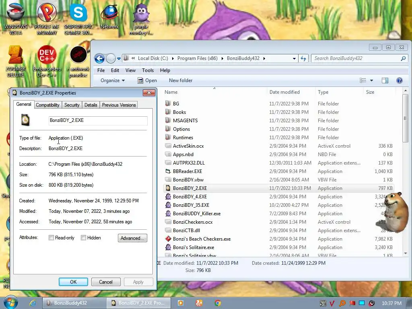
Task: Select the AUTPRX32.DLL file row
Action: [x=279, y=163]
